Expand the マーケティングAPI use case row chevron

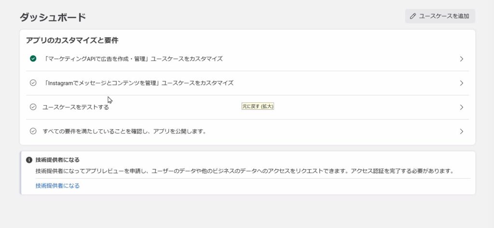click(x=461, y=59)
